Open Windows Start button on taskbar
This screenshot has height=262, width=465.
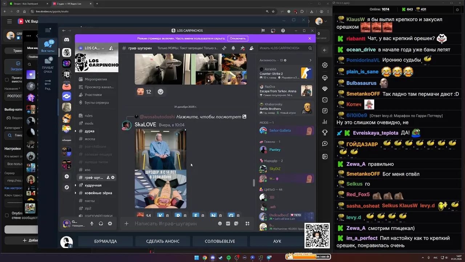pos(197,258)
